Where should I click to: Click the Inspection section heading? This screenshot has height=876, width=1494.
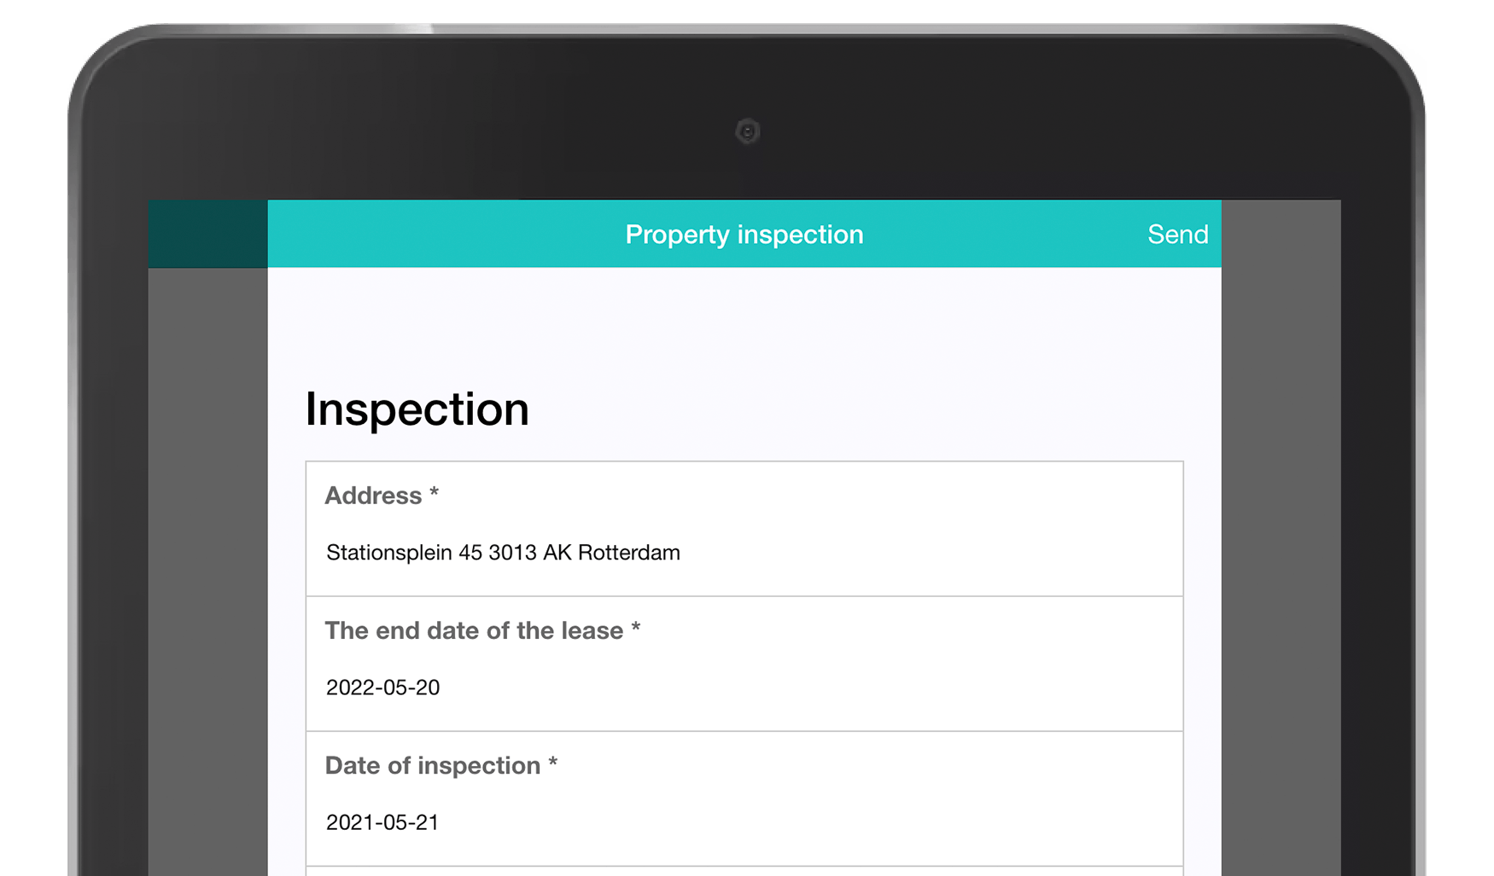coord(417,409)
